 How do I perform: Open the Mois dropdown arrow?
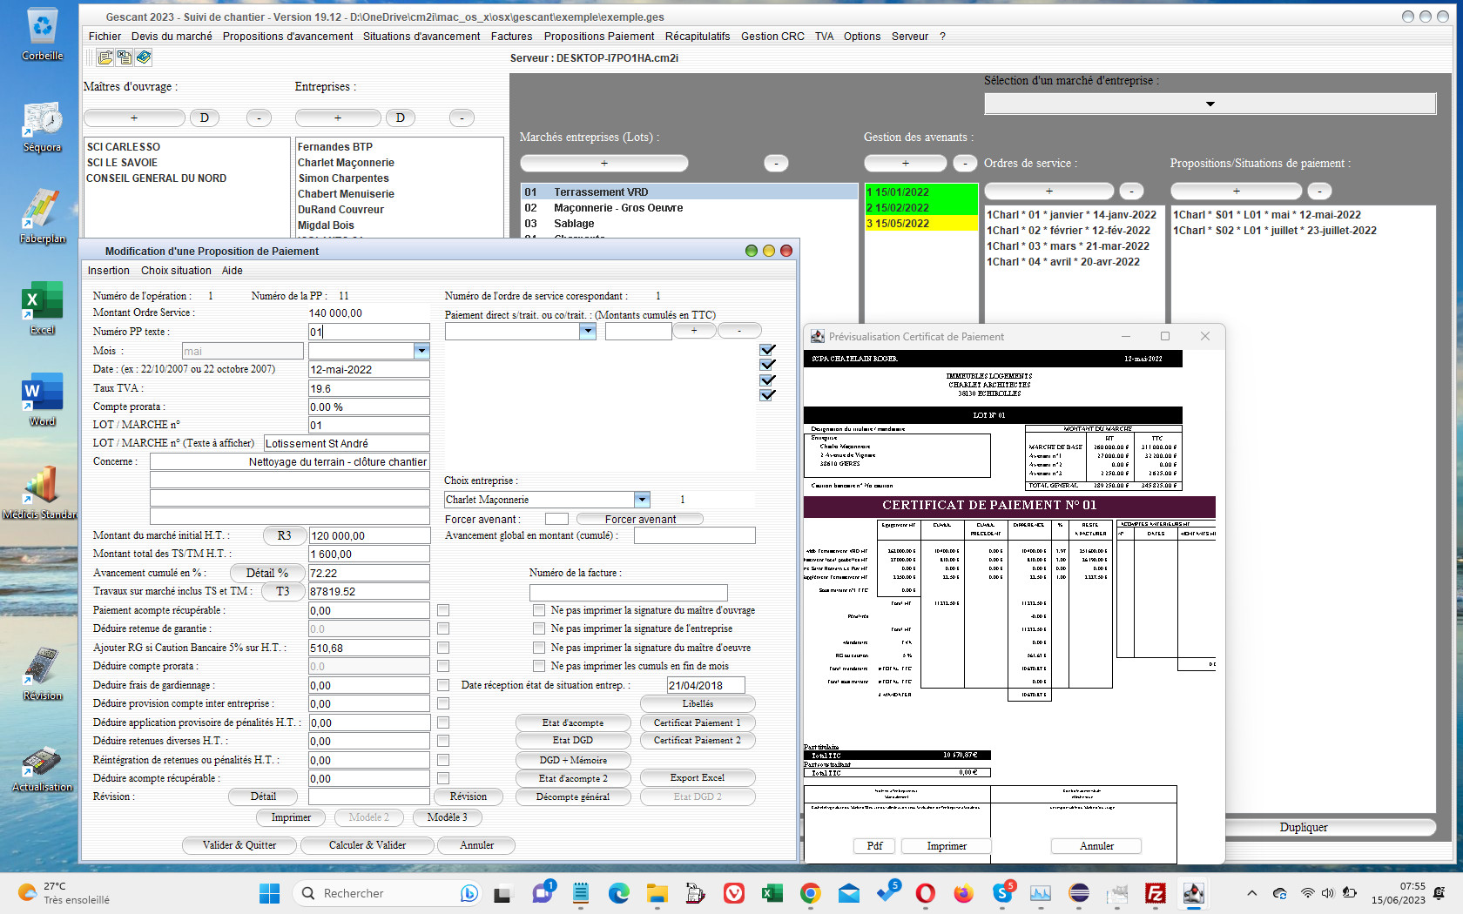point(421,351)
